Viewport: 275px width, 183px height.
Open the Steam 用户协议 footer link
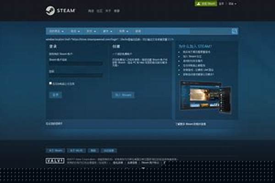(150, 163)
